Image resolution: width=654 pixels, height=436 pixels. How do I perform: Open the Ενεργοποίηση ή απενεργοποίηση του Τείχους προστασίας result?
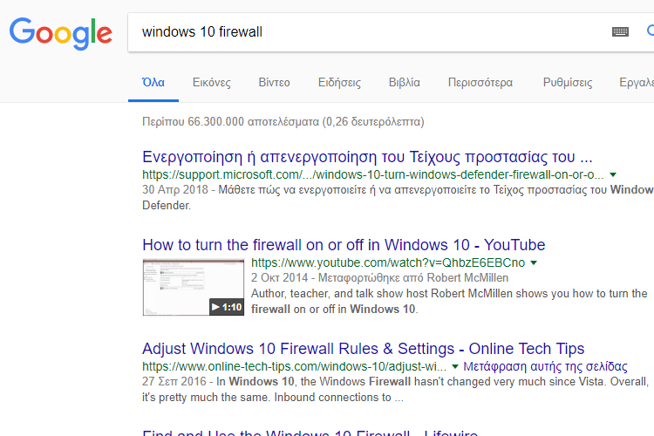click(x=367, y=157)
